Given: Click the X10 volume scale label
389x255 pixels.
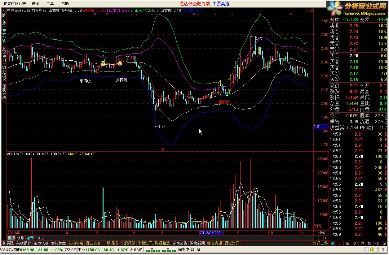Looking at the screenshot, I should pos(317,227).
